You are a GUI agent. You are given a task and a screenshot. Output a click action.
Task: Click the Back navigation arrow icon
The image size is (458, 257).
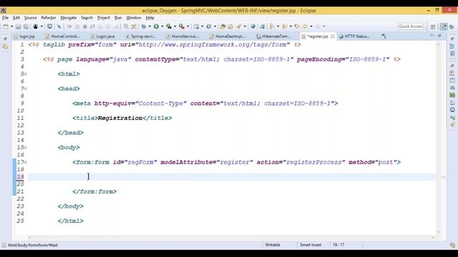click(x=305, y=26)
